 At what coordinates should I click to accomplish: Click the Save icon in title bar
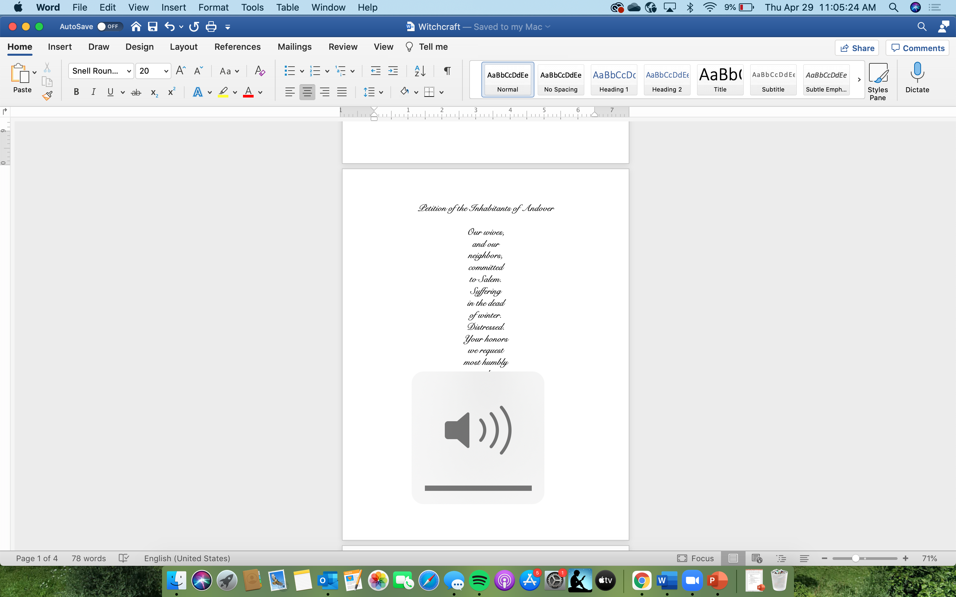(x=152, y=27)
